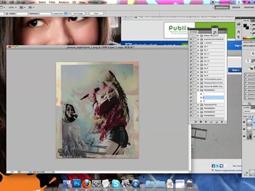Delete action using trash icon
Image resolution: width=255 pixels, height=191 pixels.
pos(222,122)
